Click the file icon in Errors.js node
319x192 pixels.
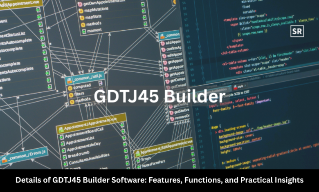point(4,160)
